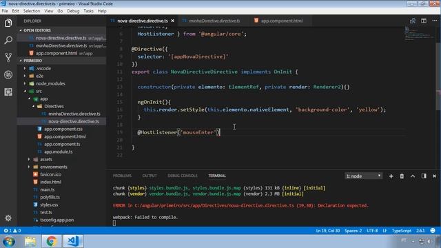Switch to the PROBLEMS panel tab
This screenshot has height=248, width=441.
coord(122,176)
